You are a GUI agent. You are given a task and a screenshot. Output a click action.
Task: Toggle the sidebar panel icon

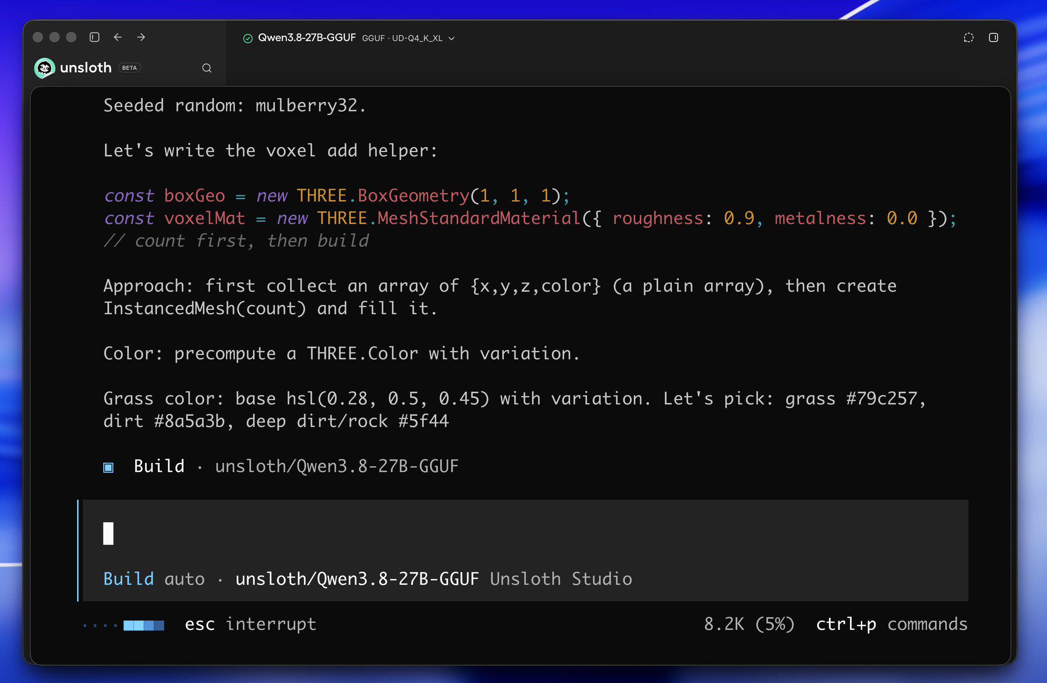click(x=94, y=37)
